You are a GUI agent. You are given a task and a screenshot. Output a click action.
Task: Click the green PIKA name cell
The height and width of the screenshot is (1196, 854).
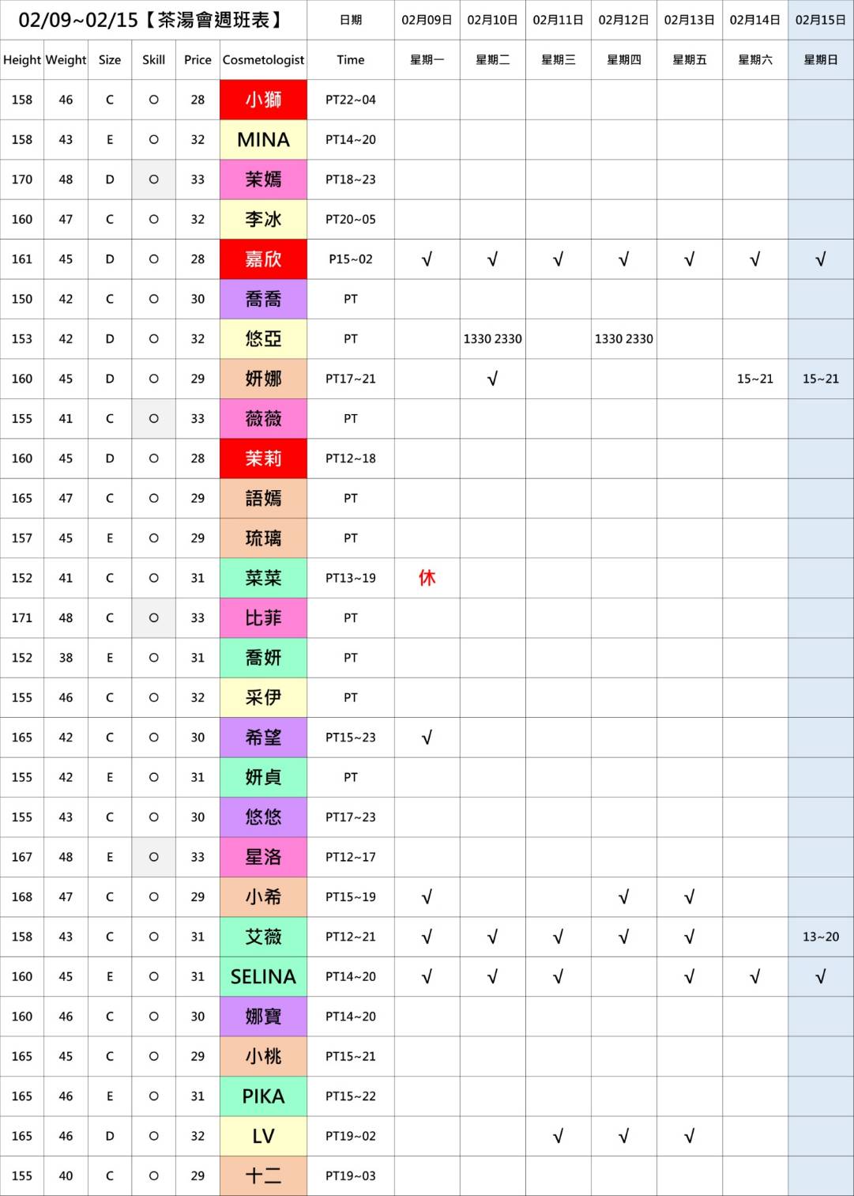(263, 1096)
